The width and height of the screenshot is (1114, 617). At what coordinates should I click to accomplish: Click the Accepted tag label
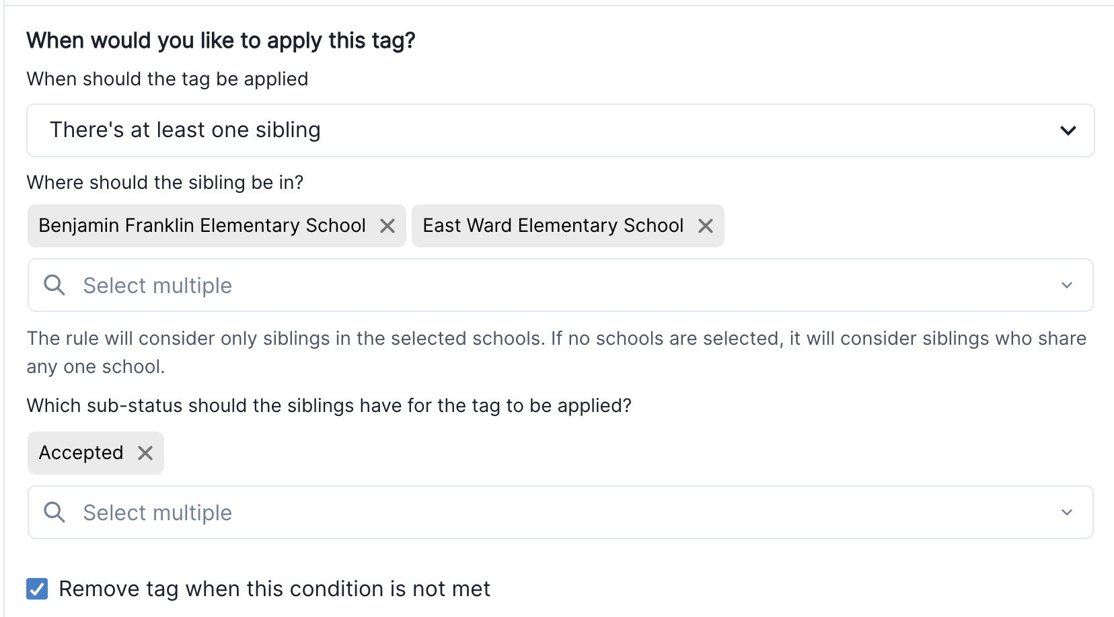[81, 453]
